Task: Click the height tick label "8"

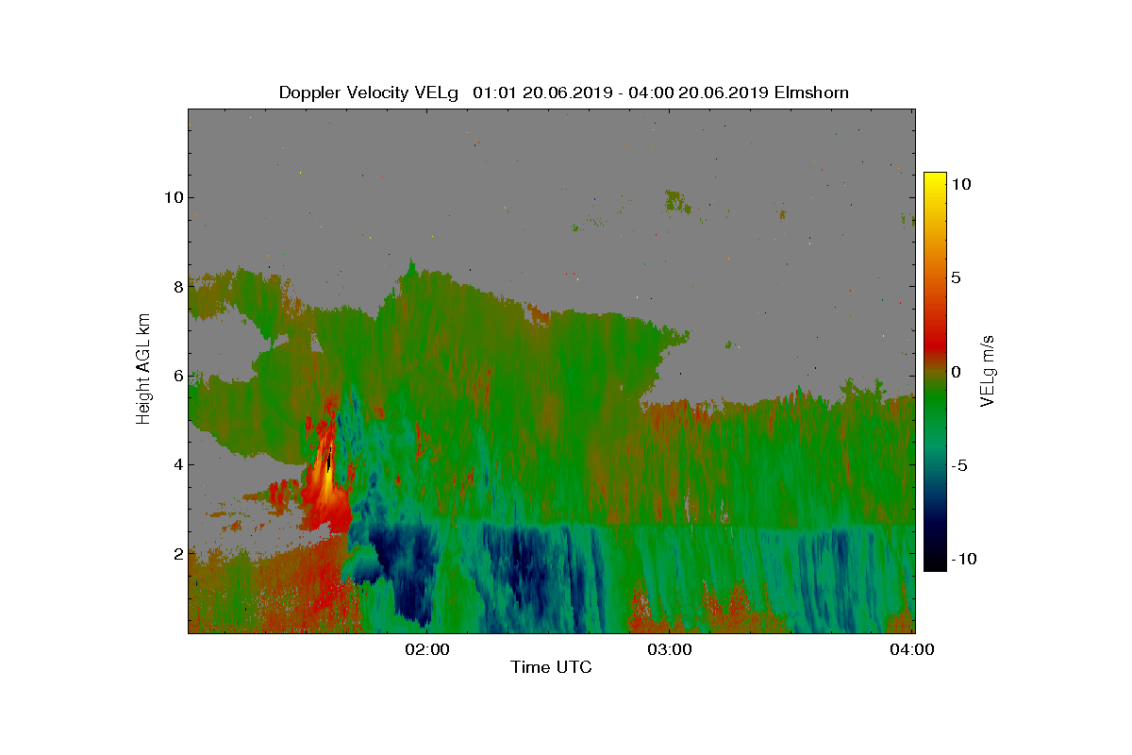Action: [x=177, y=287]
